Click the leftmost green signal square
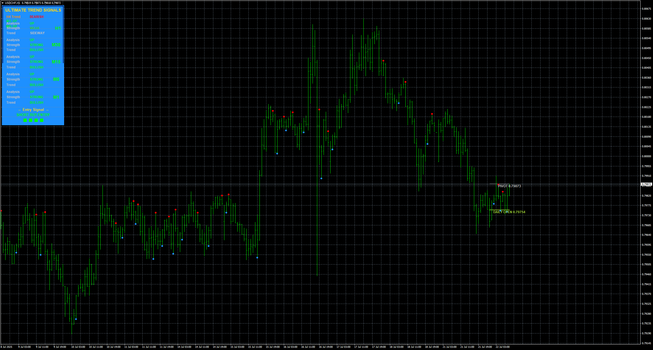Viewport: 653px width, 350px height. click(25, 120)
